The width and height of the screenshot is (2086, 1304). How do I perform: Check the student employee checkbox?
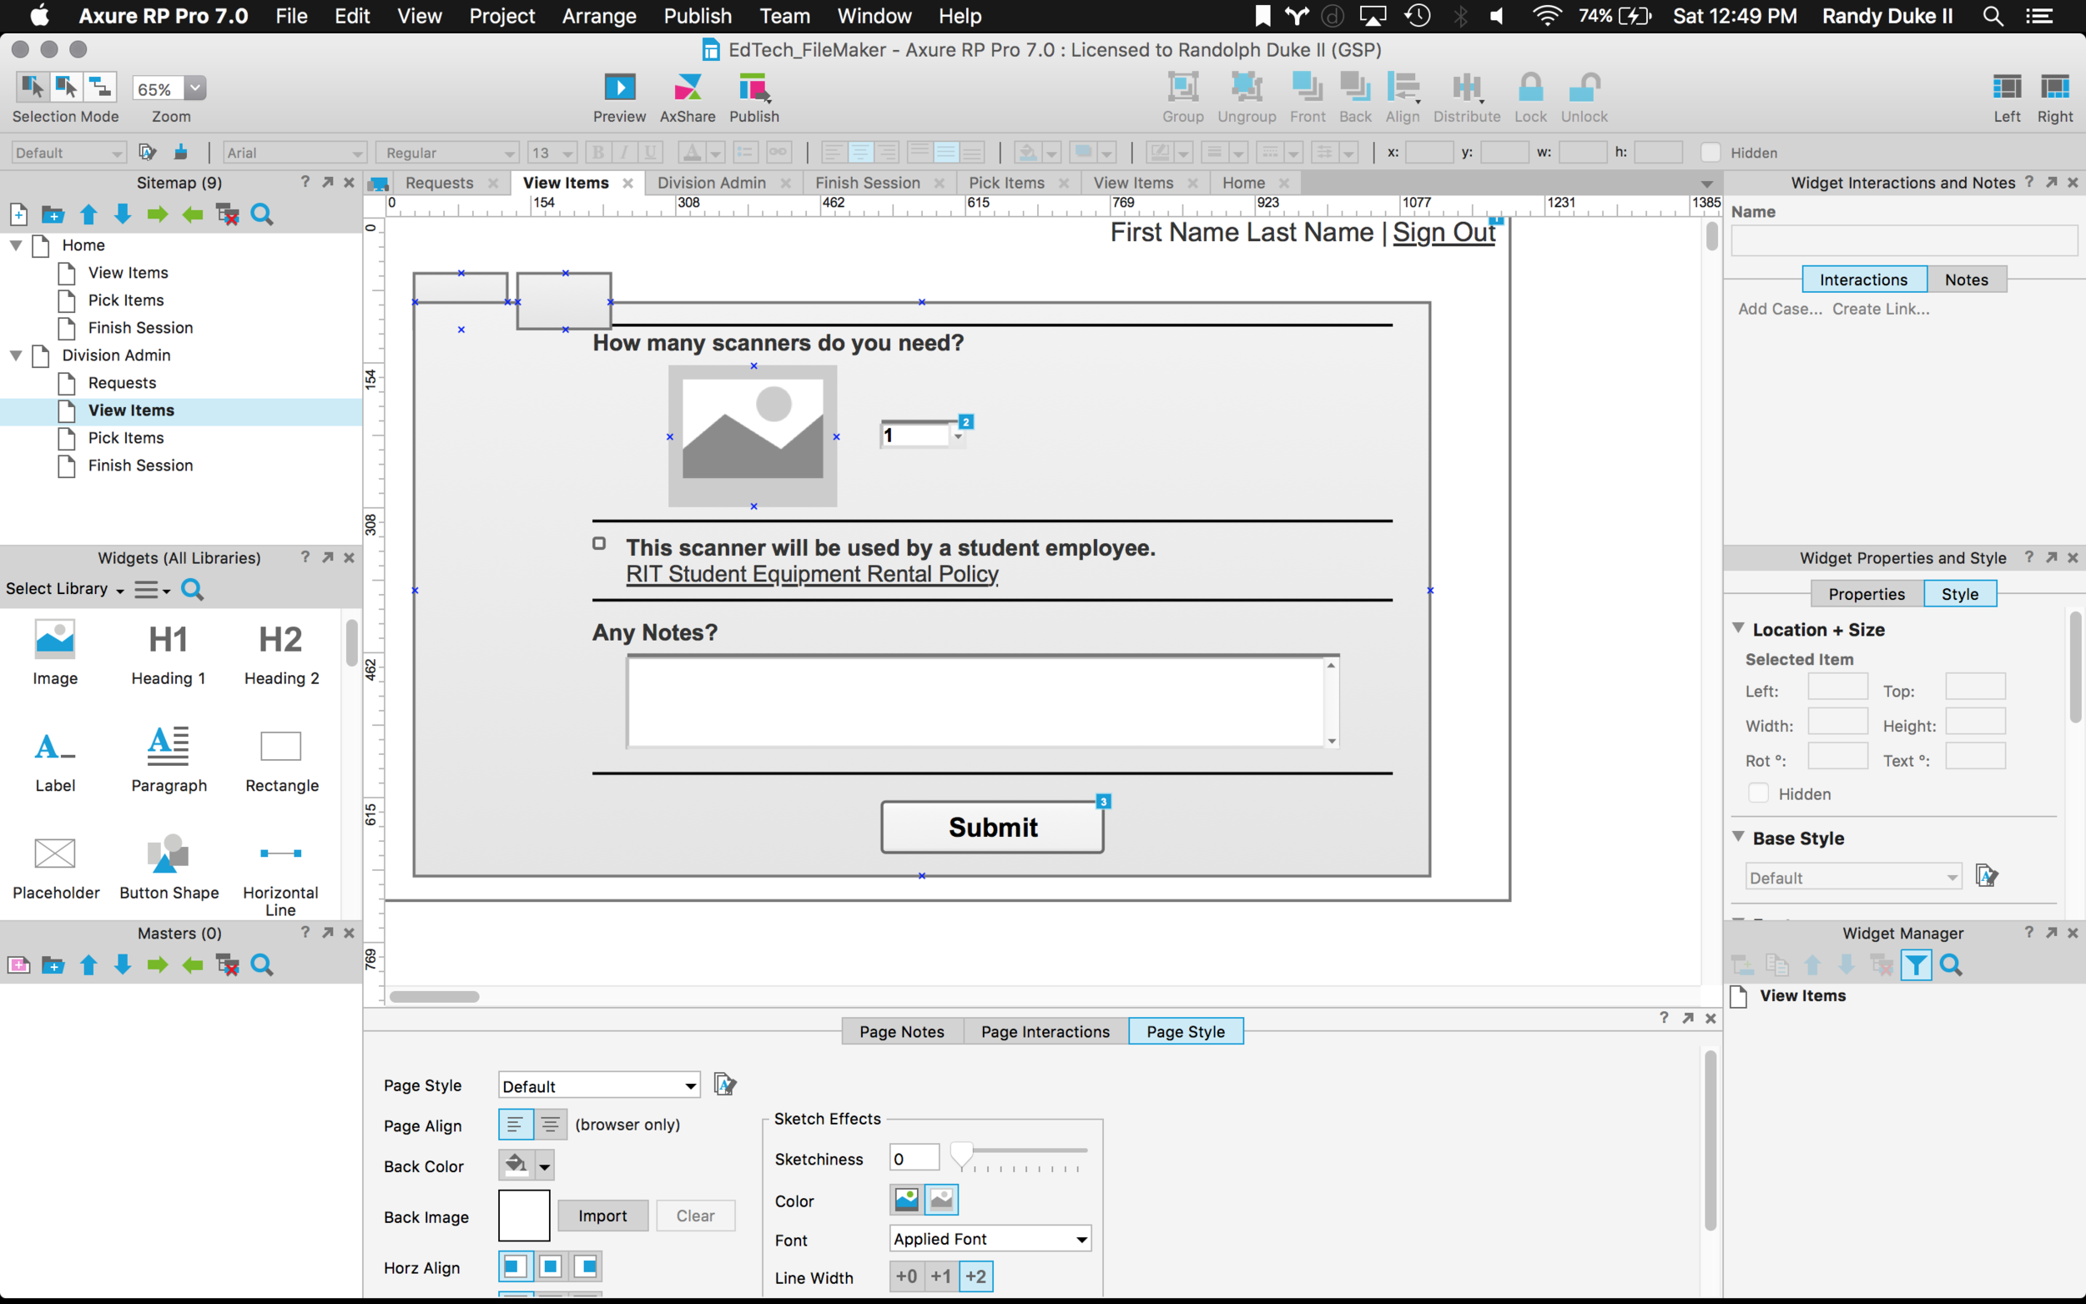[x=598, y=543]
